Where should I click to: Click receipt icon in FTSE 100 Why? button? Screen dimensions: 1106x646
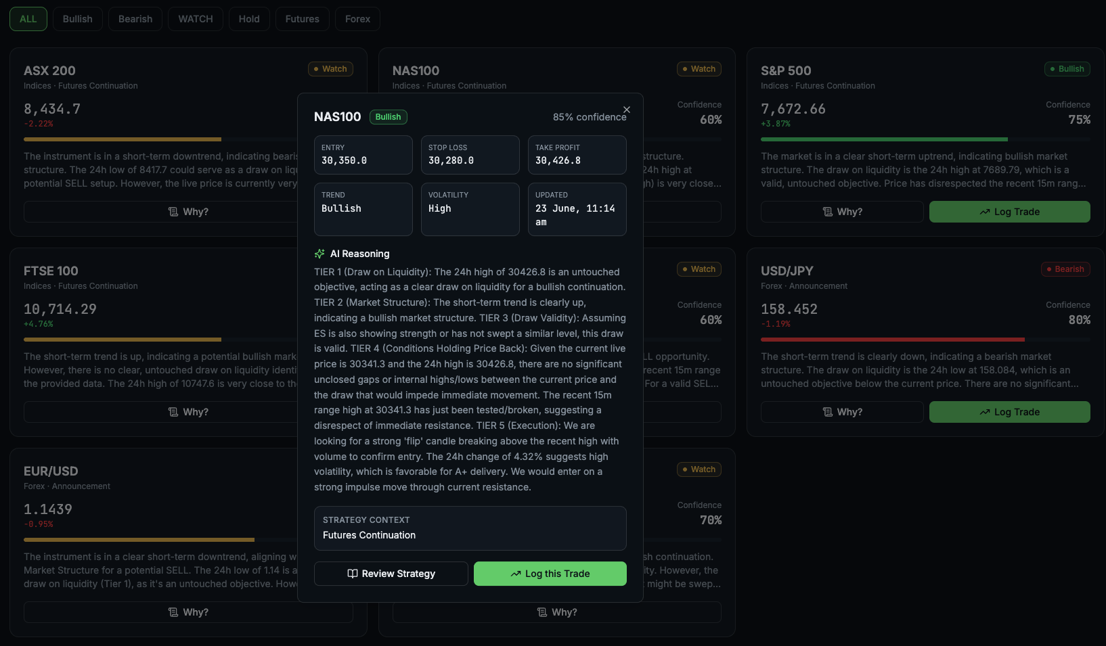point(173,412)
